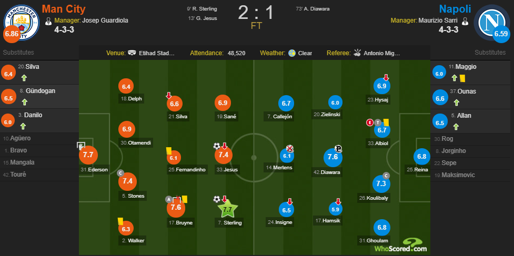Open manager Josep Guardiola's link

[x=105, y=21]
